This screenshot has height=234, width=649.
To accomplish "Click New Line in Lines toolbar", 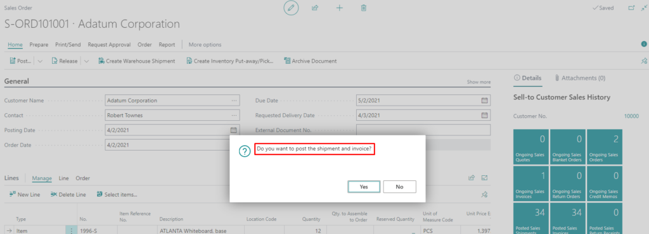I will coord(25,194).
